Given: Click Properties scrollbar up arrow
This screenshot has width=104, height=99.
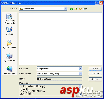Looking at the screenshot, I should click(80, 86).
